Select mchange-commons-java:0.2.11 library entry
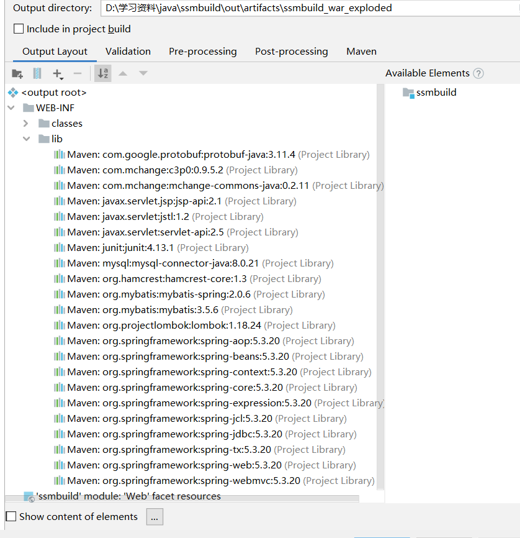 [x=218, y=185]
